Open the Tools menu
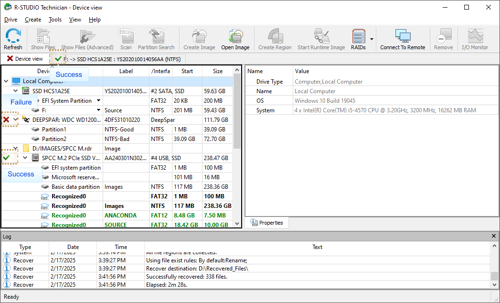500x303 pixels. (x=55, y=20)
